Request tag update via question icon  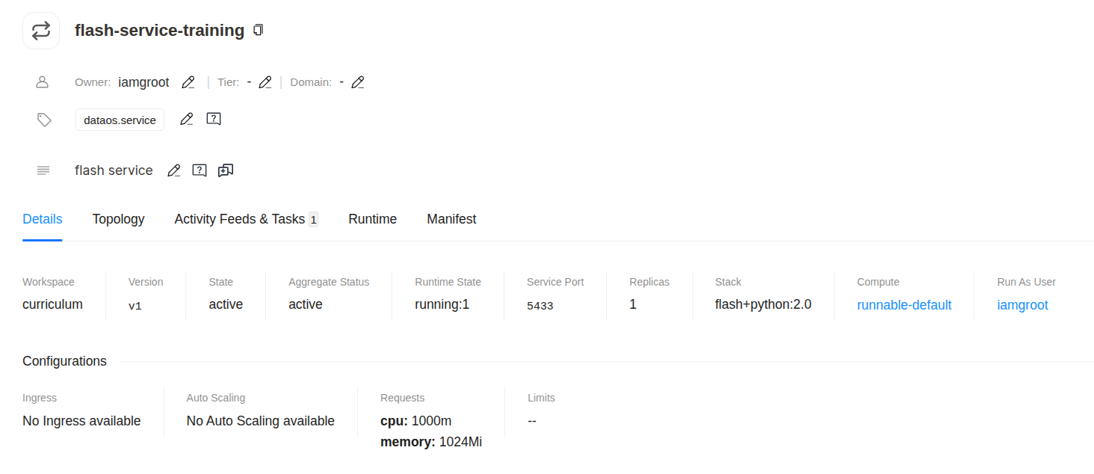coord(214,119)
